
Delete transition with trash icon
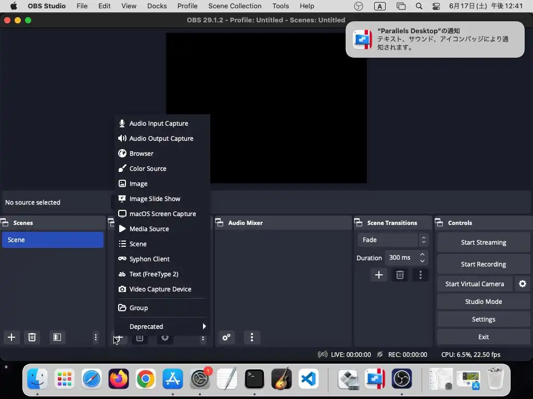(x=400, y=275)
